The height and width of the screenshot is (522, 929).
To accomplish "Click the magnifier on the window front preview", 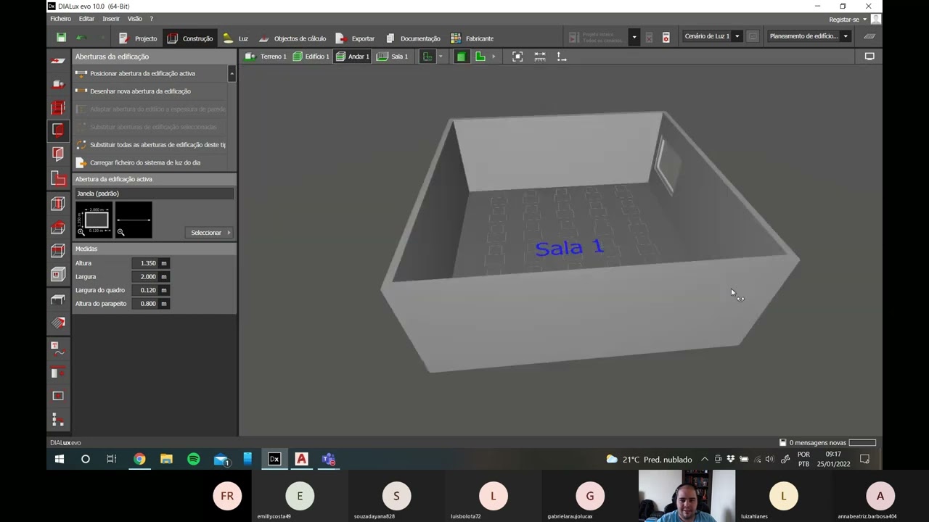I will (x=81, y=232).
